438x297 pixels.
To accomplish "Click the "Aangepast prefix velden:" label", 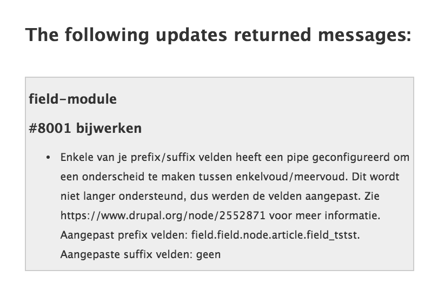I will point(124,235).
